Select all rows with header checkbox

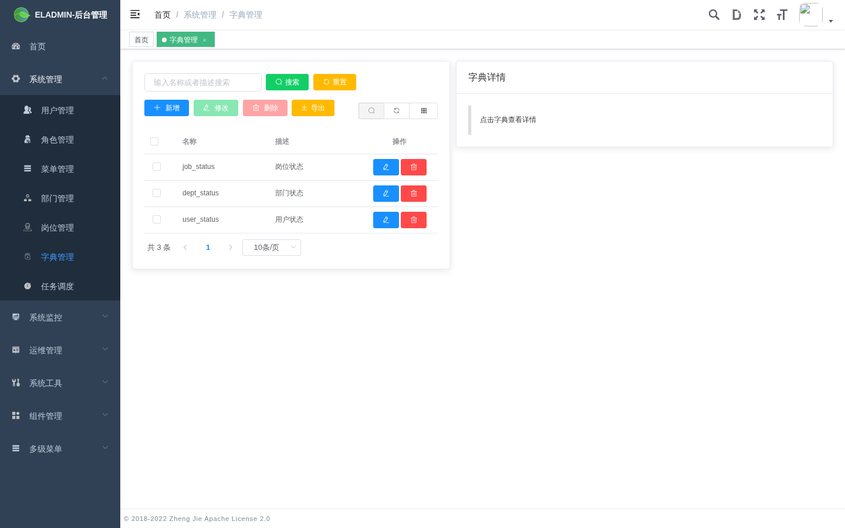click(154, 141)
